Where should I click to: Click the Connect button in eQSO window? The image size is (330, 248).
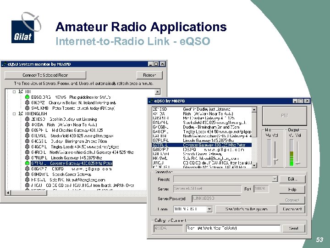click(x=292, y=200)
